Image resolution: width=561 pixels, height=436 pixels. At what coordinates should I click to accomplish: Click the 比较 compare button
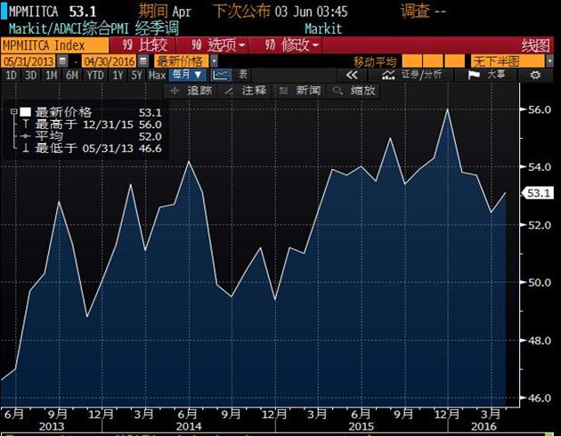pyautogui.click(x=147, y=44)
